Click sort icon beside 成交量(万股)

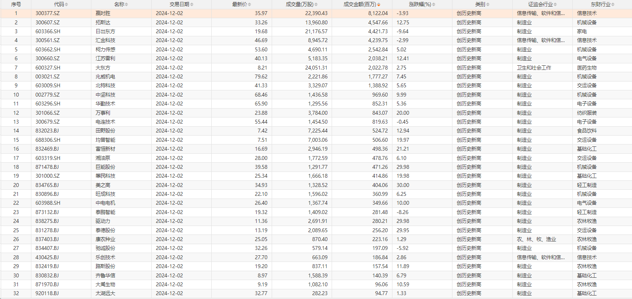(x=316, y=5)
